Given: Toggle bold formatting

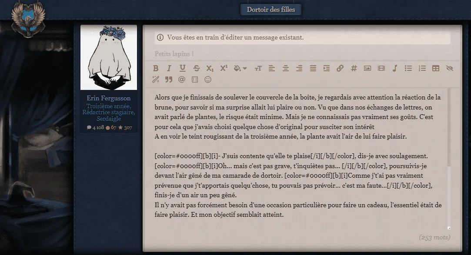Looking at the screenshot, I should click(156, 68).
